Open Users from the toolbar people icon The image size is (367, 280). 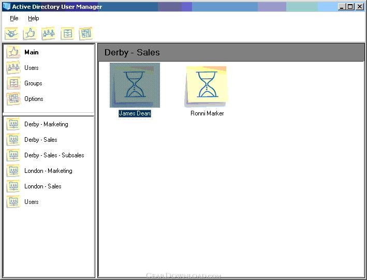pos(49,34)
